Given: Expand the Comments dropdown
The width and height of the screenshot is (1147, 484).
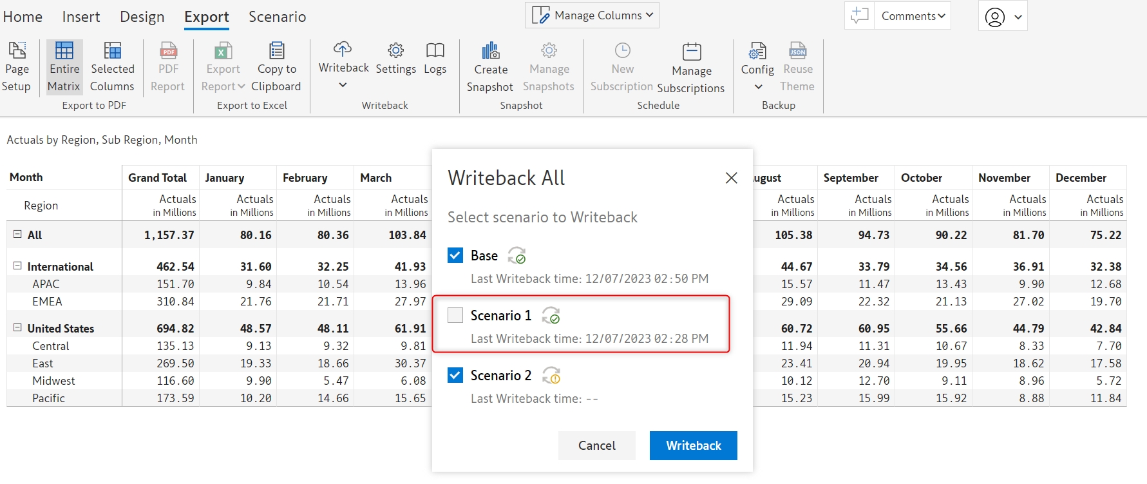Looking at the screenshot, I should (x=913, y=16).
